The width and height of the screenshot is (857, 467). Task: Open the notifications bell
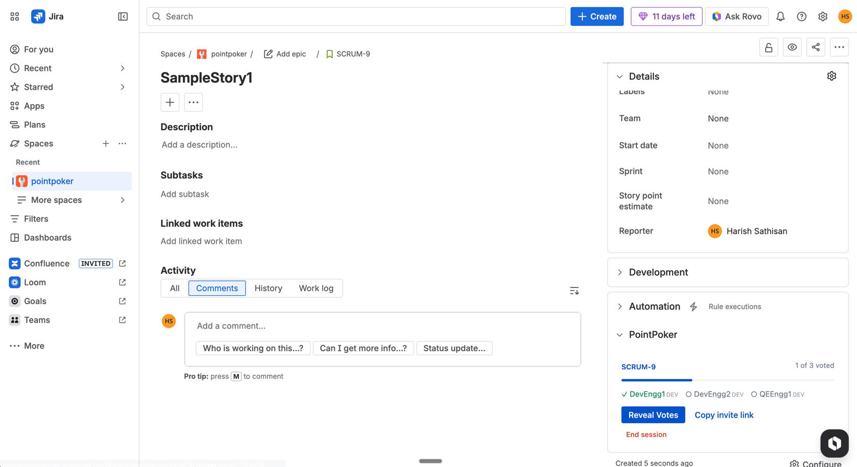(780, 16)
